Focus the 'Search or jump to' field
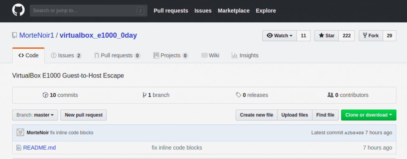407x159 pixels. point(89,11)
